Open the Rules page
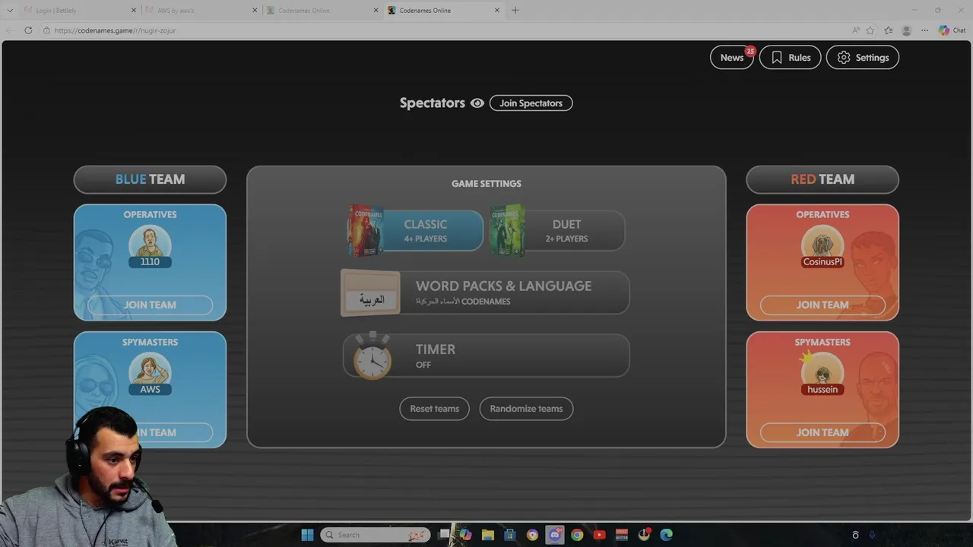 [x=790, y=57]
